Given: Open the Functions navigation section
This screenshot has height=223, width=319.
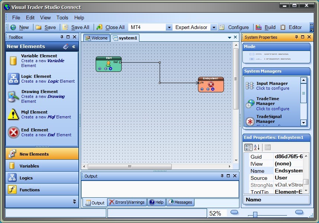Looking at the screenshot, I should 42,189.
